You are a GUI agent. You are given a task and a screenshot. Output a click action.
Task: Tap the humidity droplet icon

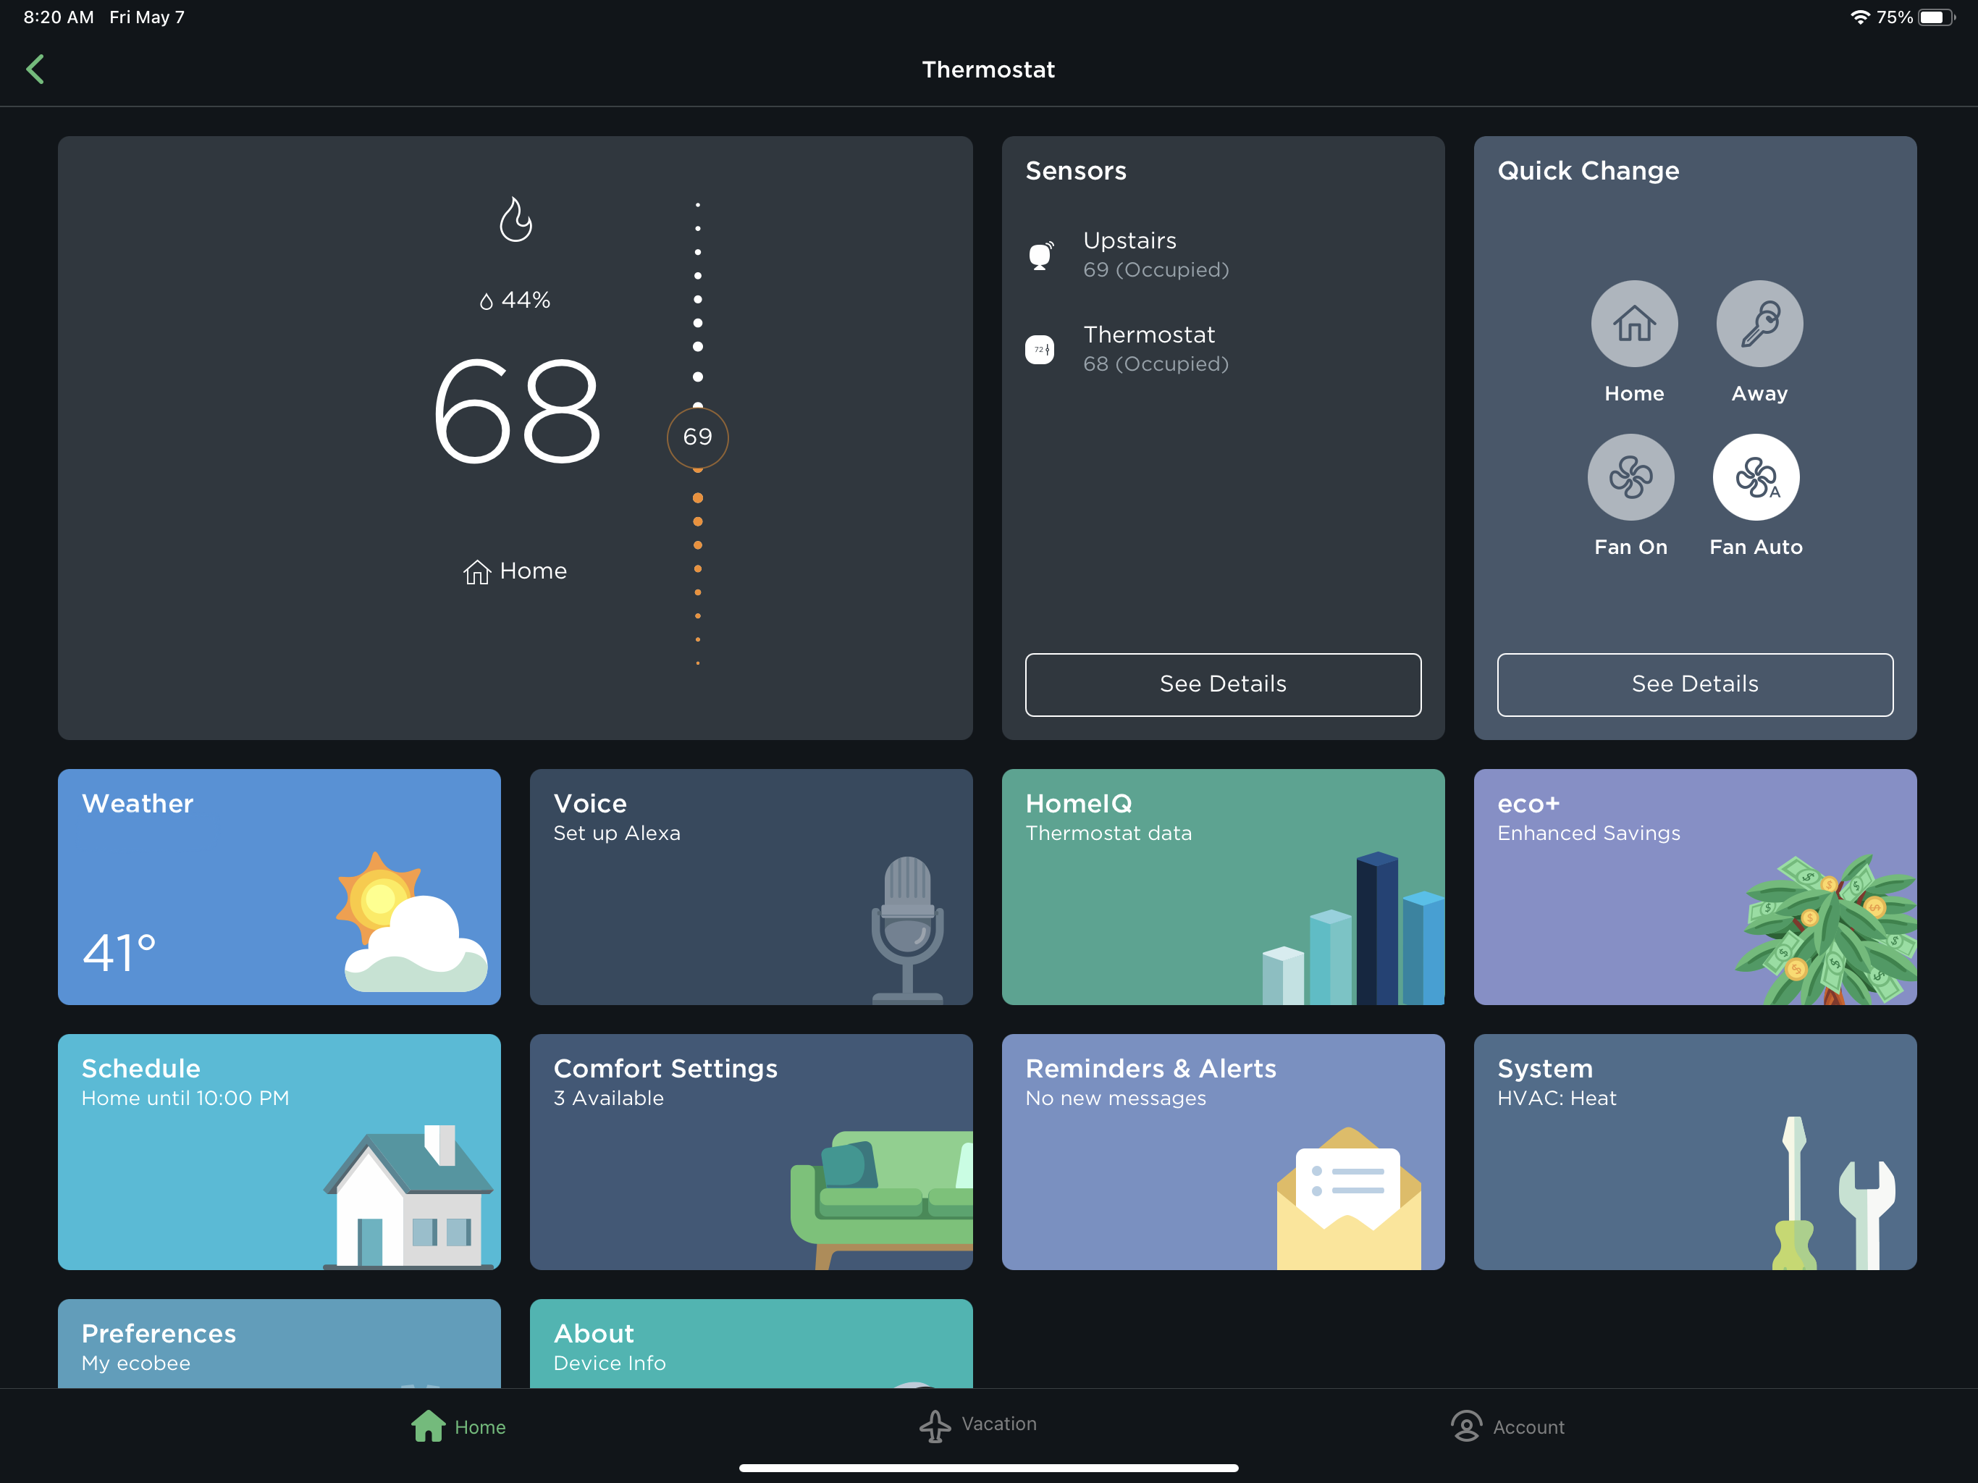coord(487,301)
